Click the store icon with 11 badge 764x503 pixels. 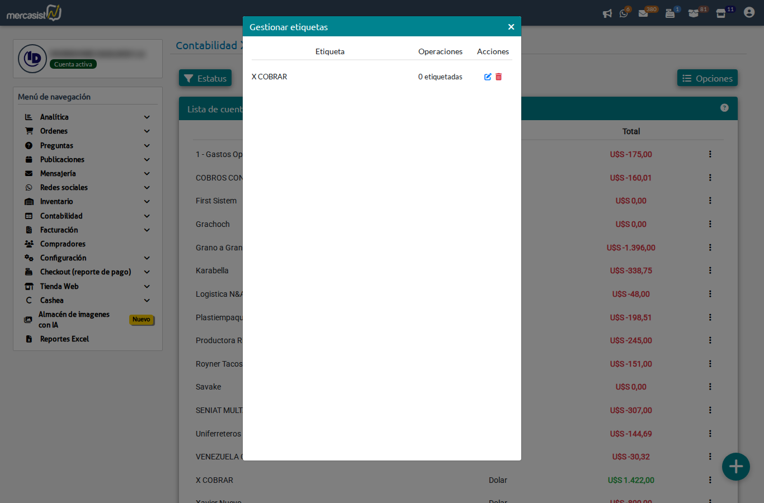721,13
